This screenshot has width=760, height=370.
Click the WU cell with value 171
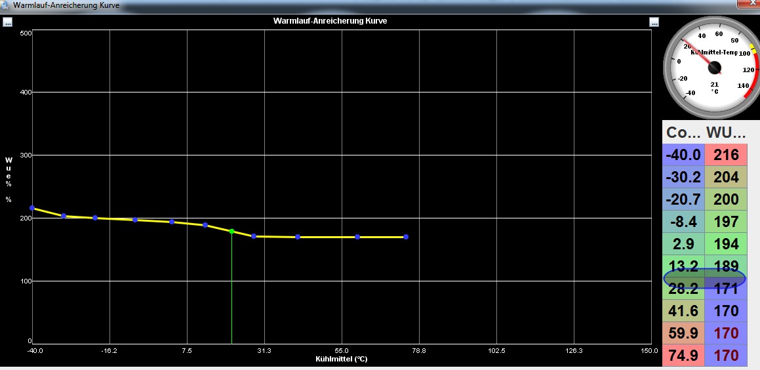(726, 289)
